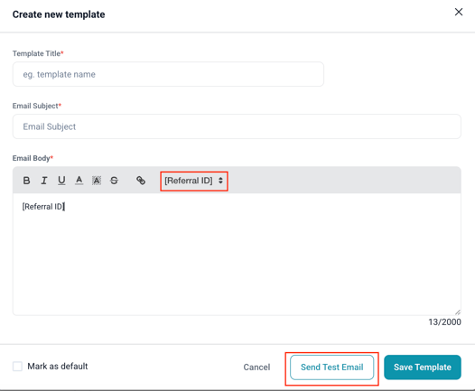
Task: Click the resize handle of email body
Action: coord(458,312)
